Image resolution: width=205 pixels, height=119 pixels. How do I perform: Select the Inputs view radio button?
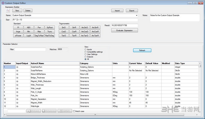point(85,49)
